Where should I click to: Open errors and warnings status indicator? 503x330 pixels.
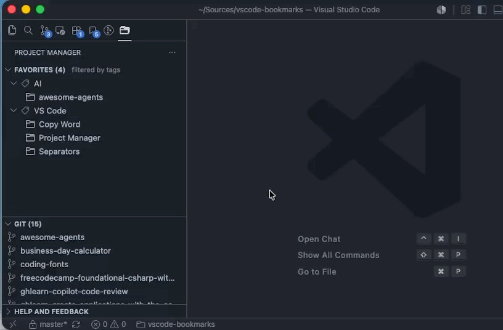108,324
